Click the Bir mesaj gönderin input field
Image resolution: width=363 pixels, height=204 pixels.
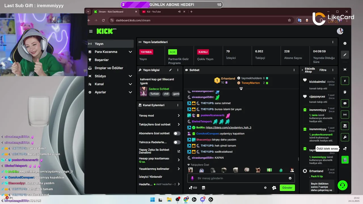tap(241, 178)
